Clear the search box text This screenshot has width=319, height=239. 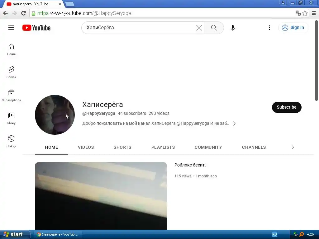coord(199,28)
